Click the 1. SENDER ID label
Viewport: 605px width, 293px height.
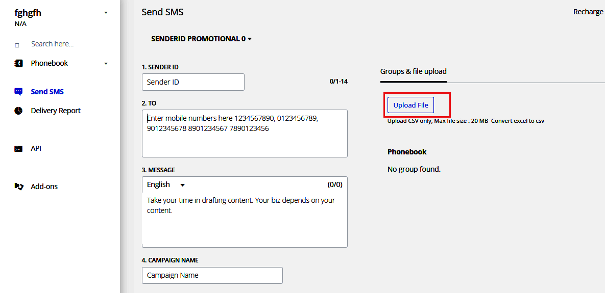point(160,67)
